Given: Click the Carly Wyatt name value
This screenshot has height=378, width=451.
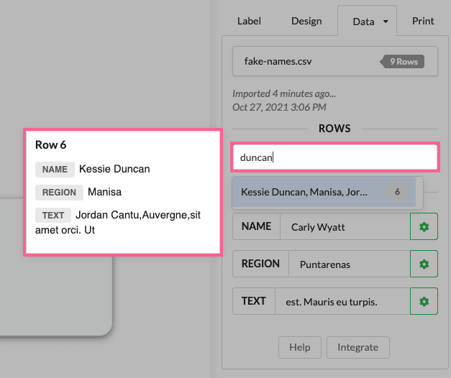Looking at the screenshot, I should (x=318, y=227).
